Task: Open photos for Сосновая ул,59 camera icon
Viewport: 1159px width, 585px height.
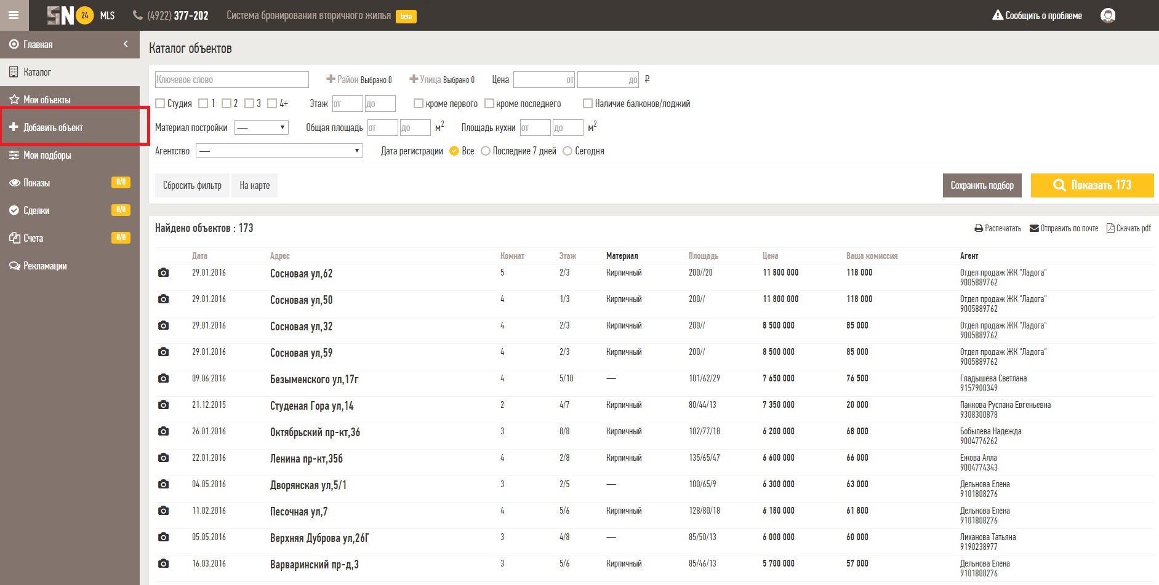Action: point(163,352)
